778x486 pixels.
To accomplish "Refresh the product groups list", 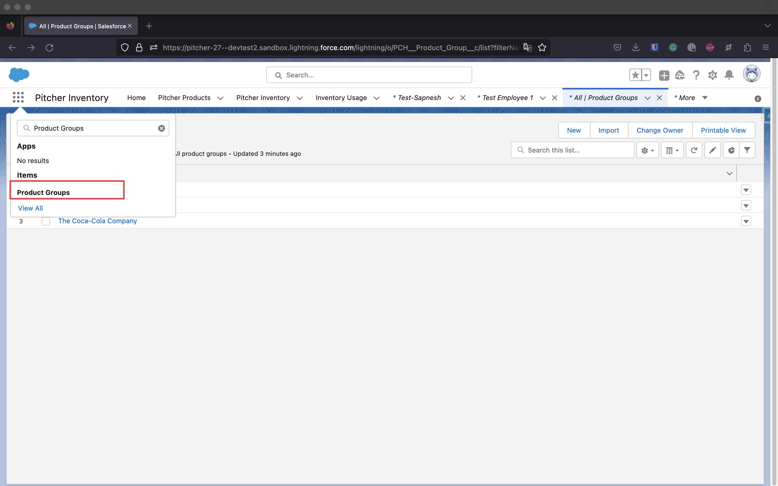I will coord(694,150).
